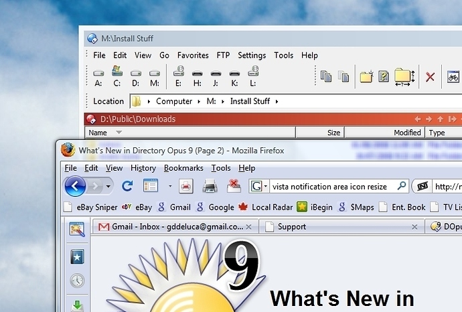Open the History menu in Firefox
Screen dimensions: 462x312
click(x=143, y=168)
